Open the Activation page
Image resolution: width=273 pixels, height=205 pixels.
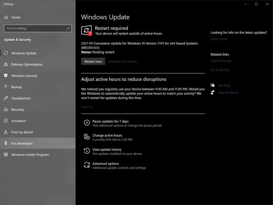click(38, 121)
